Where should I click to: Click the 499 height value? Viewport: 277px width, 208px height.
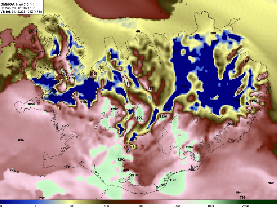(x=126, y=170)
